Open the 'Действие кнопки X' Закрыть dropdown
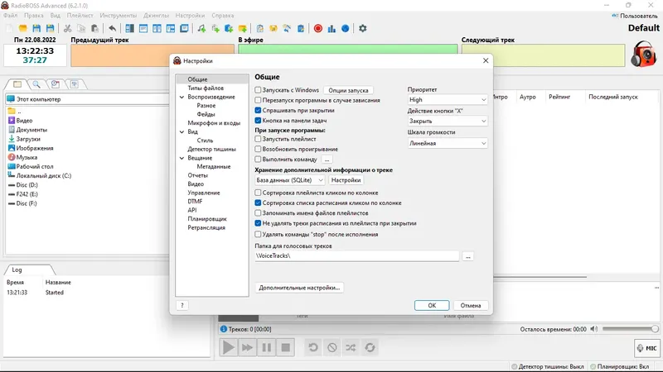Screen dimensions: 663x372 [x=448, y=121]
